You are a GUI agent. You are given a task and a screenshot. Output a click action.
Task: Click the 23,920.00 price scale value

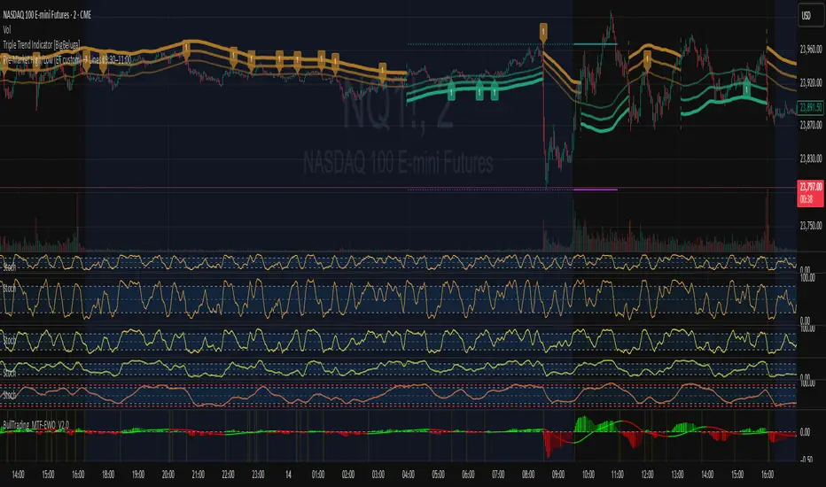click(x=811, y=83)
